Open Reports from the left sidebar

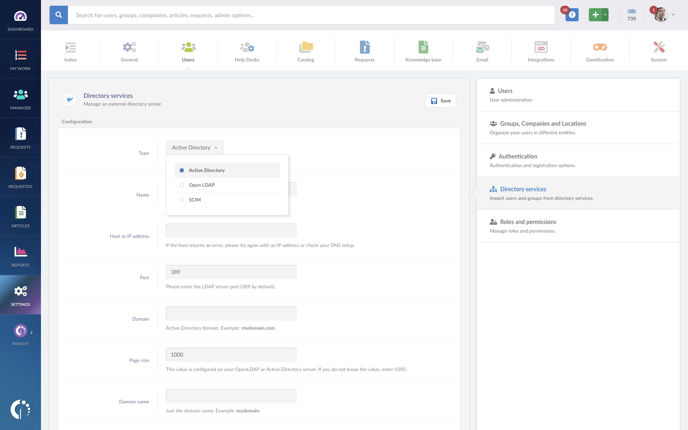coord(20,255)
